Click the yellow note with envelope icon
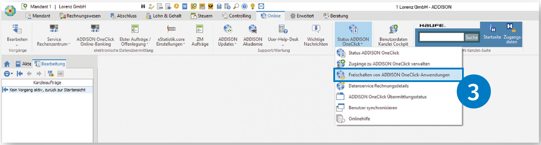The image size is (541, 145). (202, 6)
